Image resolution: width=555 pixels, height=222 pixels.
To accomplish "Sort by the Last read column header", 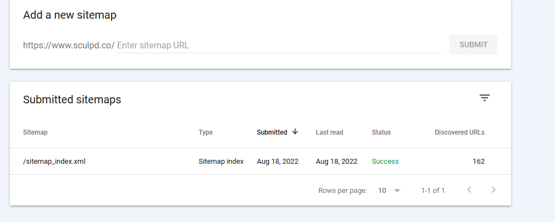I will pos(330,132).
